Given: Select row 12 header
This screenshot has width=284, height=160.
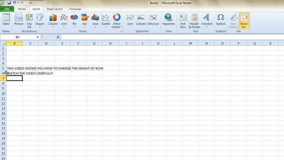Looking at the screenshot, I should click(x=3, y=104).
